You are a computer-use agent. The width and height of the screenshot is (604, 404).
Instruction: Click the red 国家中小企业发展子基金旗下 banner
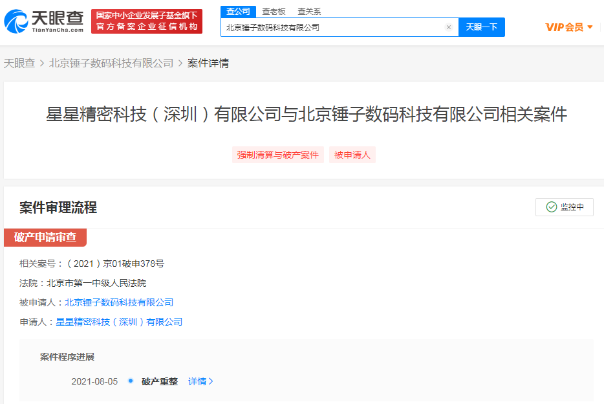tap(147, 21)
